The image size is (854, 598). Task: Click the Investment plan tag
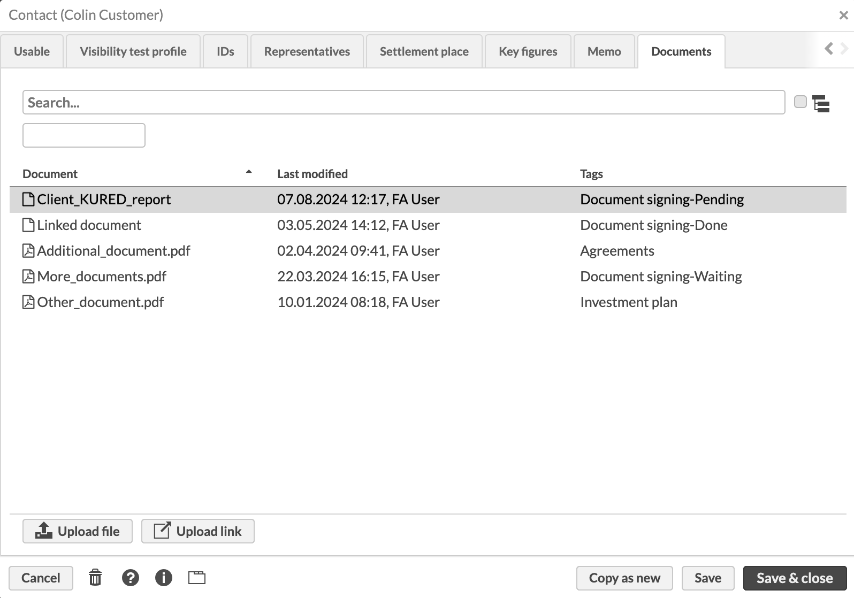tap(629, 302)
